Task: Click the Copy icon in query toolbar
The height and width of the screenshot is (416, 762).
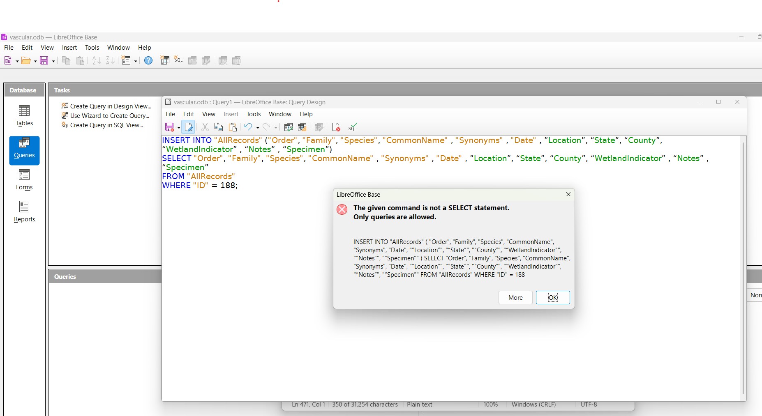Action: [x=219, y=127]
